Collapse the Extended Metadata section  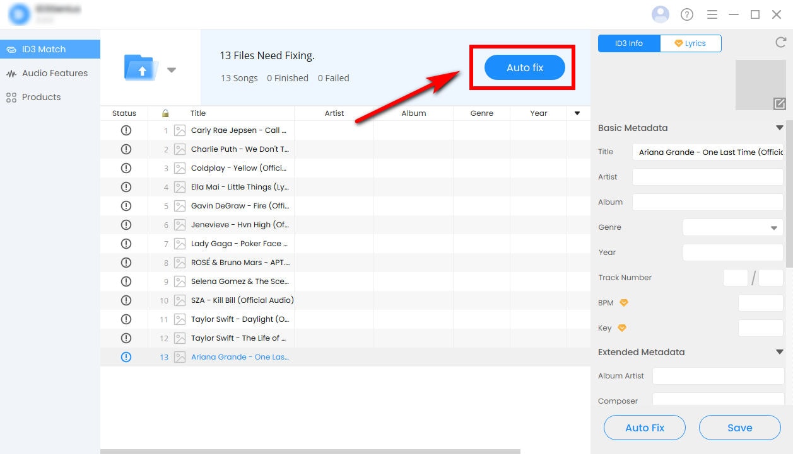780,352
